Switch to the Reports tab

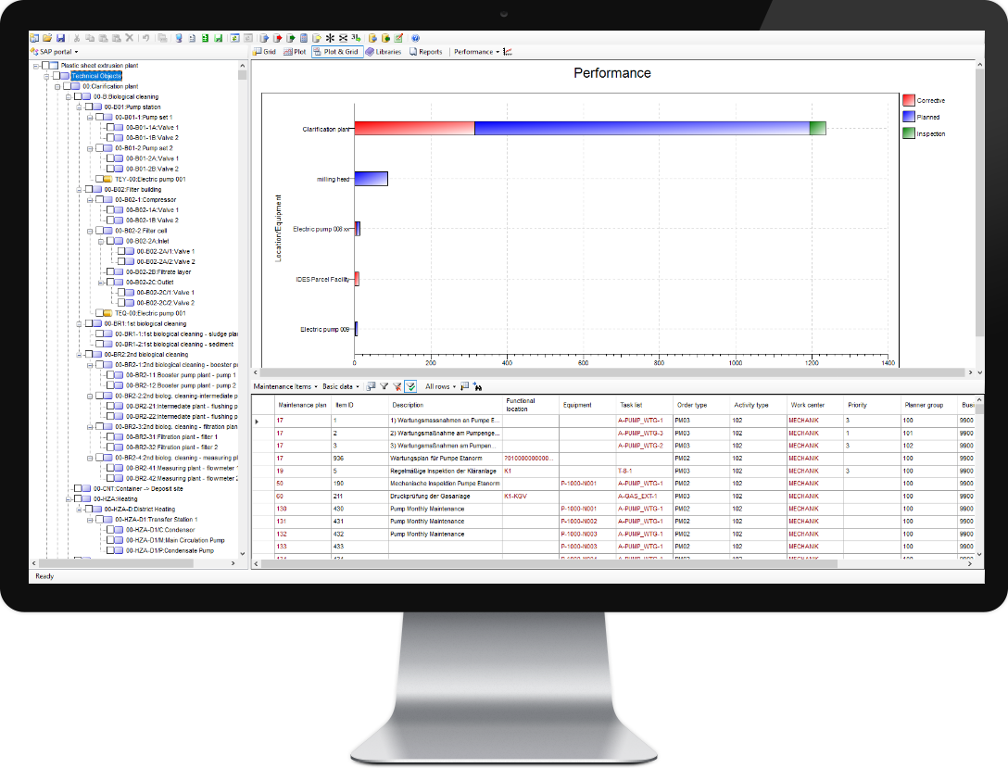pos(425,52)
